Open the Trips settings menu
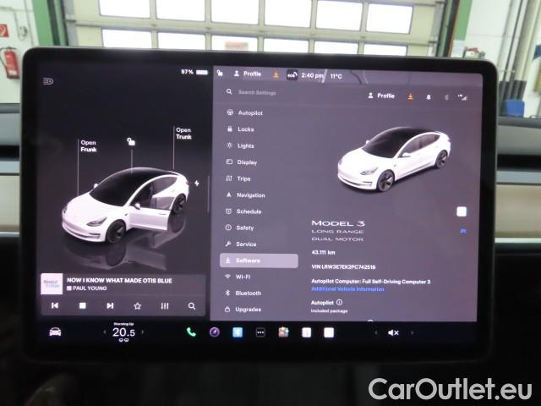The width and height of the screenshot is (541, 406). click(x=238, y=178)
